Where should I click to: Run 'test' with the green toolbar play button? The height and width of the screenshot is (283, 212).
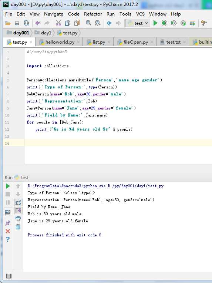pyautogui.click(x=155, y=23)
